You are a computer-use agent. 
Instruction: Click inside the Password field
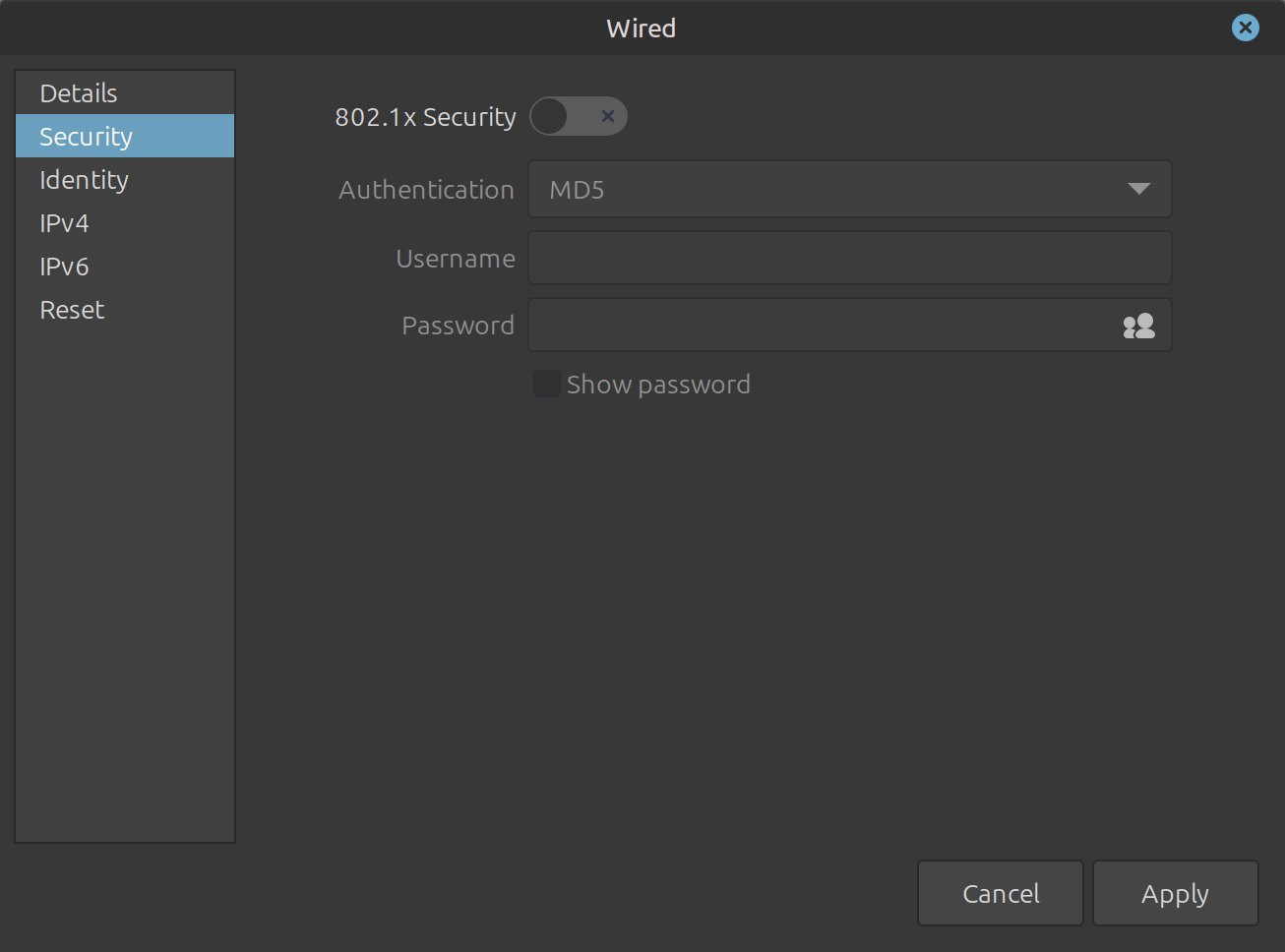(822, 326)
